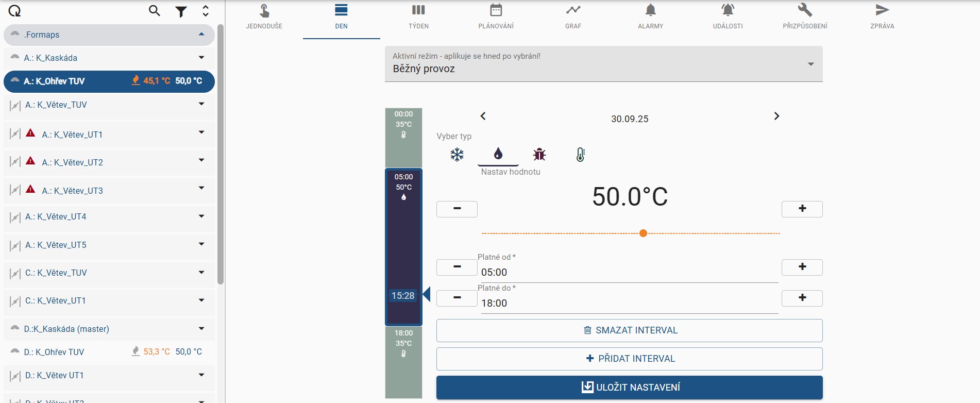Go to next day arrow
The width and height of the screenshot is (980, 403).
(776, 116)
